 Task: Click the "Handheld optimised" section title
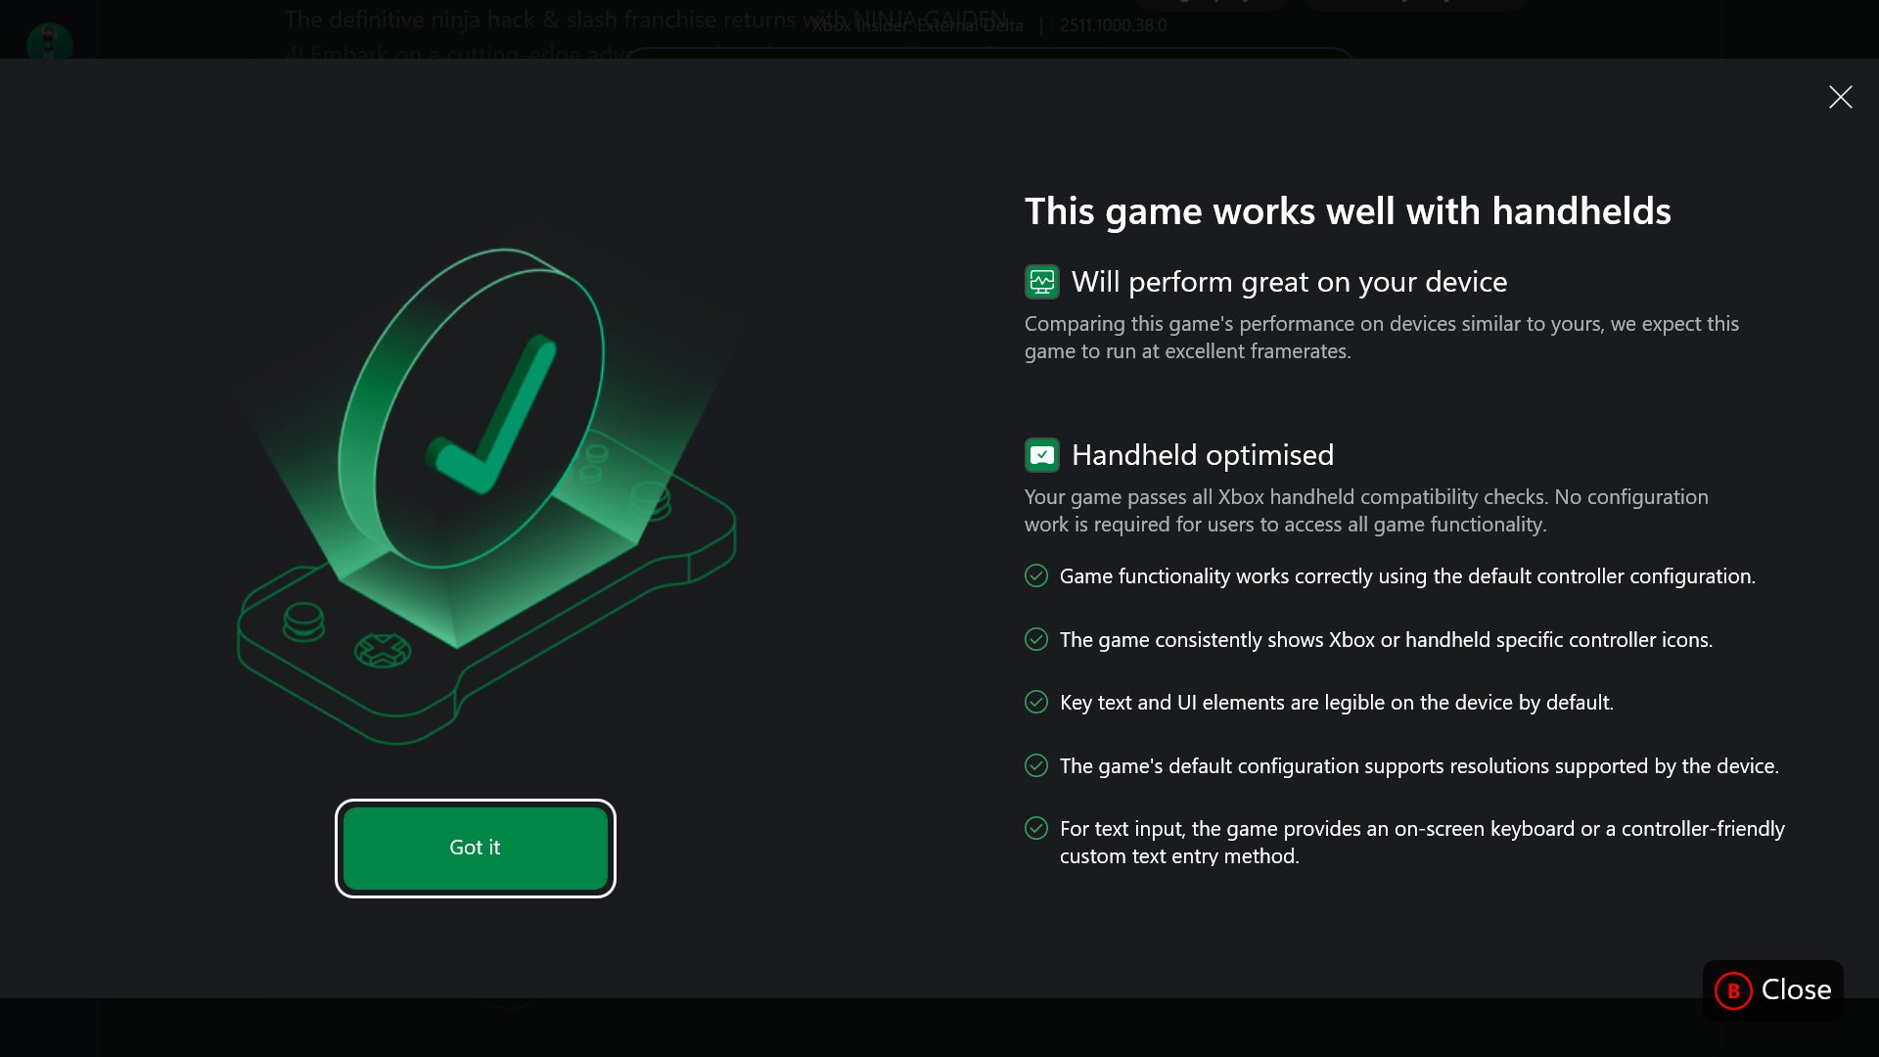(1203, 454)
